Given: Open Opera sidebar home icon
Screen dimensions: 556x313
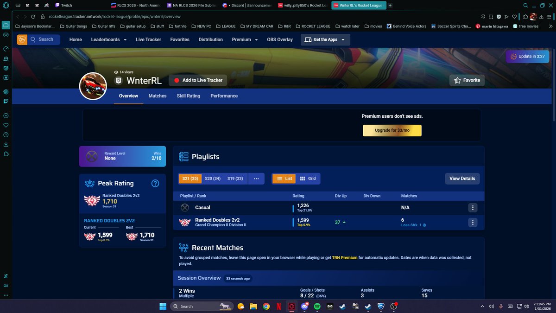Looking at the screenshot, I should point(6,25).
